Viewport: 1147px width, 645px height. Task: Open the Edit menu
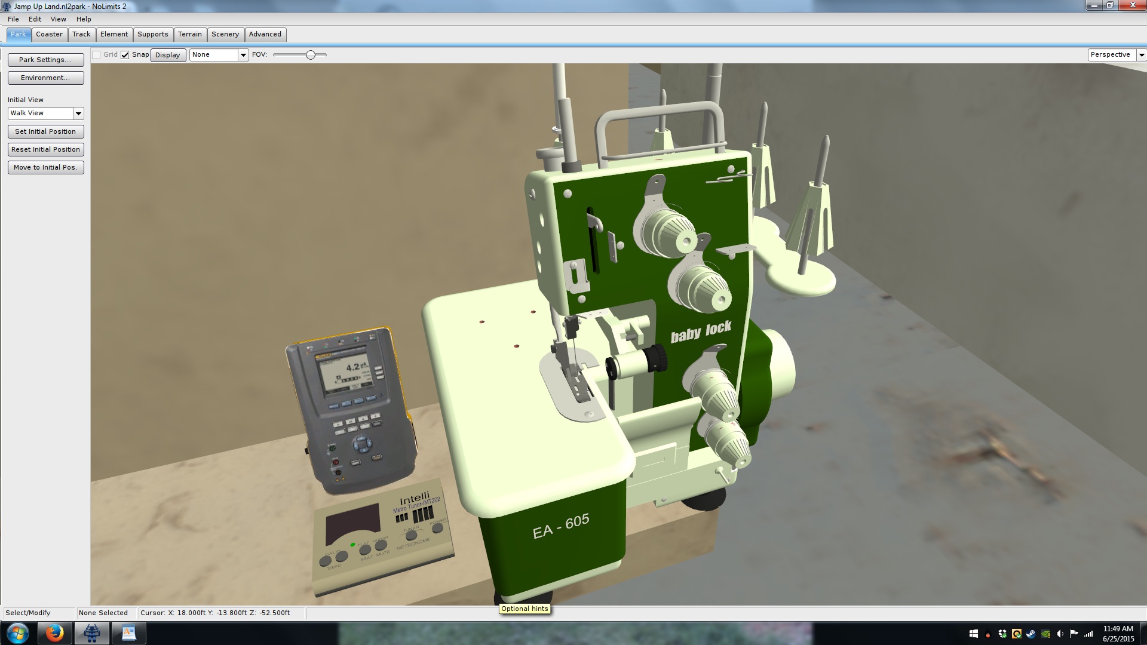(35, 19)
